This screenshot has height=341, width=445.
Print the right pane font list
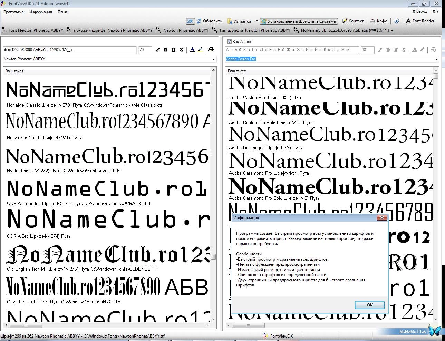[433, 50]
